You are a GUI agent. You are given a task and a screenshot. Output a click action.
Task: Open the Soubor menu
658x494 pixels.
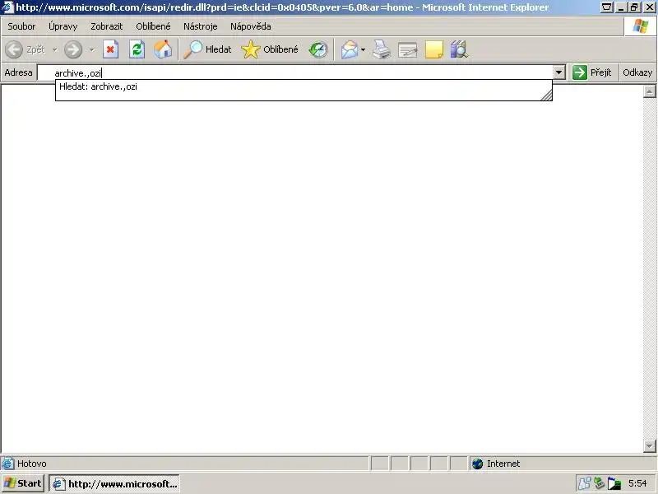(21, 26)
